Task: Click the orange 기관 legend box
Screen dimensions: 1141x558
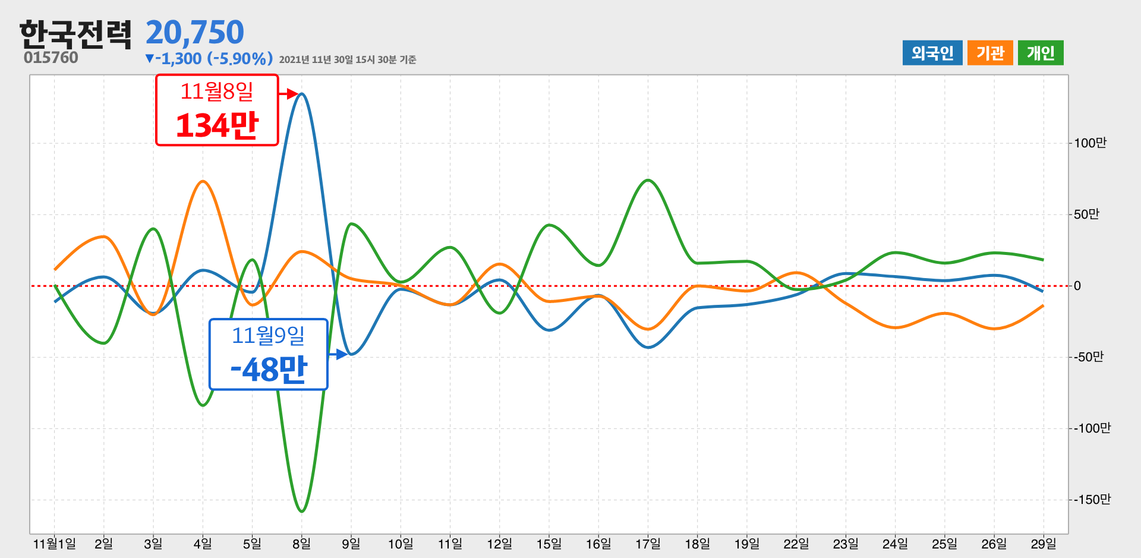Action: (x=990, y=53)
